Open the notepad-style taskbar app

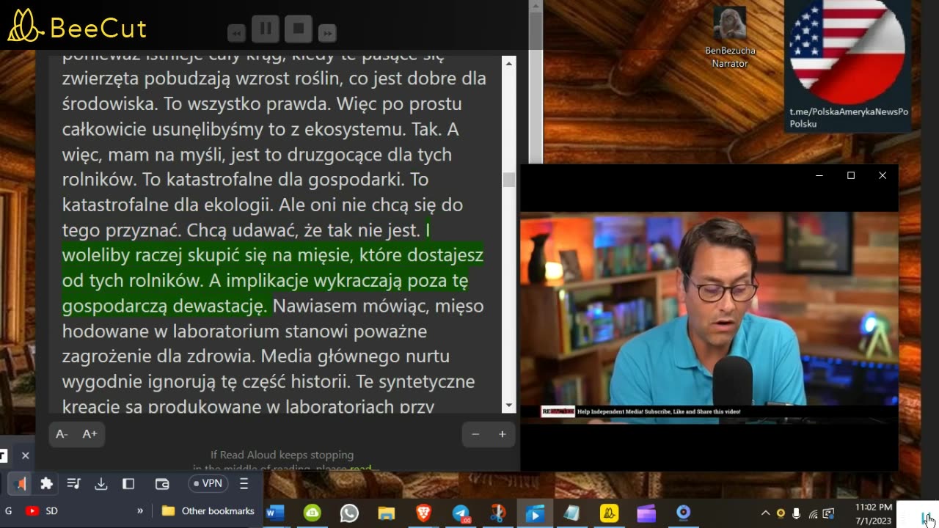pos(571,513)
